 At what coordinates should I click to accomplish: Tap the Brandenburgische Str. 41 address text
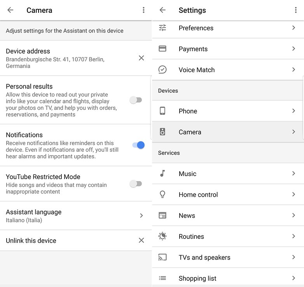pyautogui.click(x=55, y=62)
